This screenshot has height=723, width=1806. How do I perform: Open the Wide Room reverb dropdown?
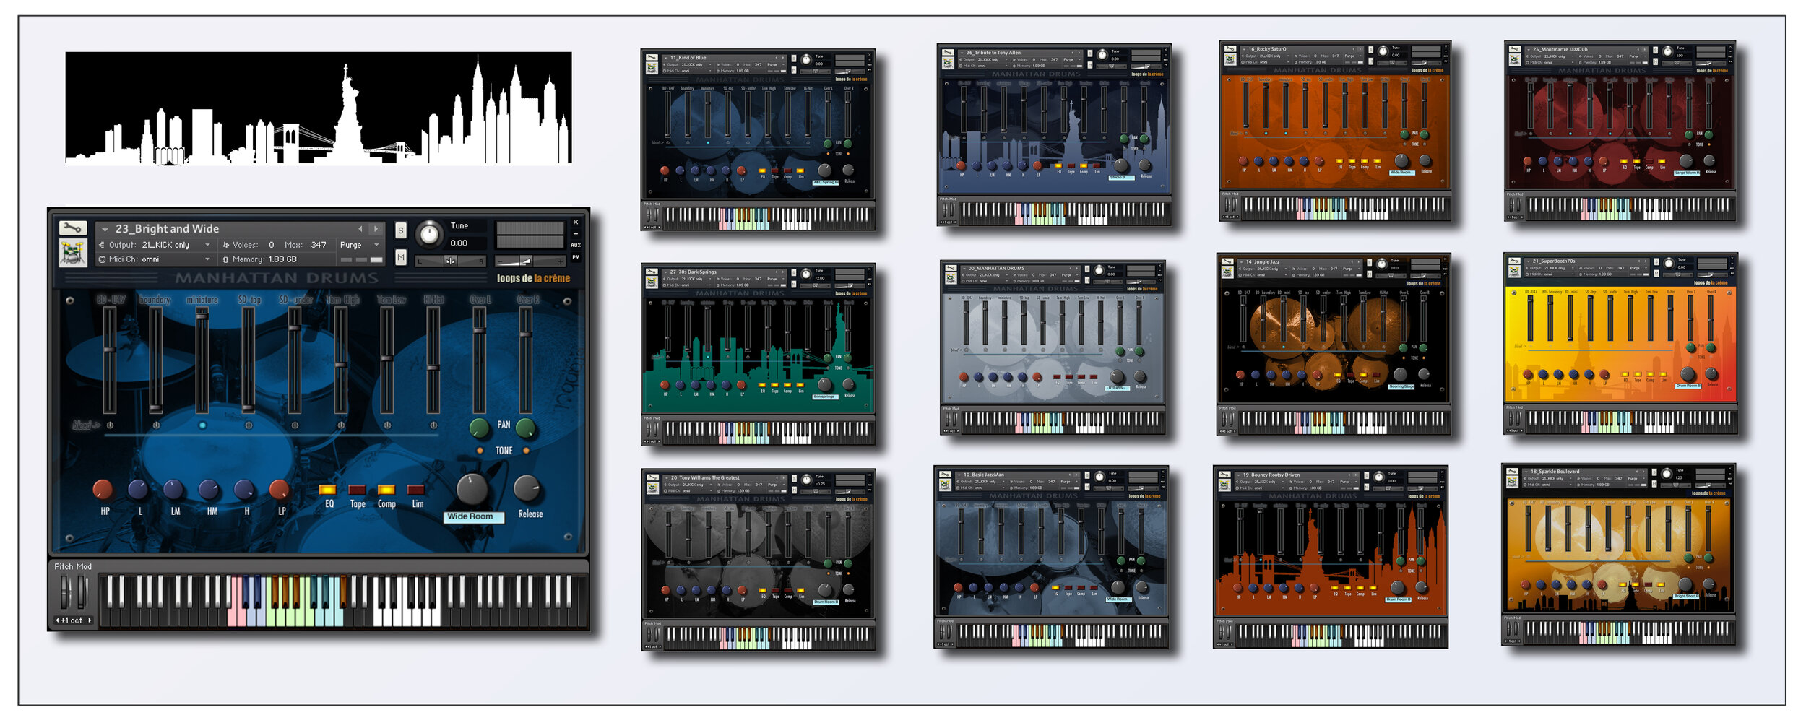[x=473, y=516]
